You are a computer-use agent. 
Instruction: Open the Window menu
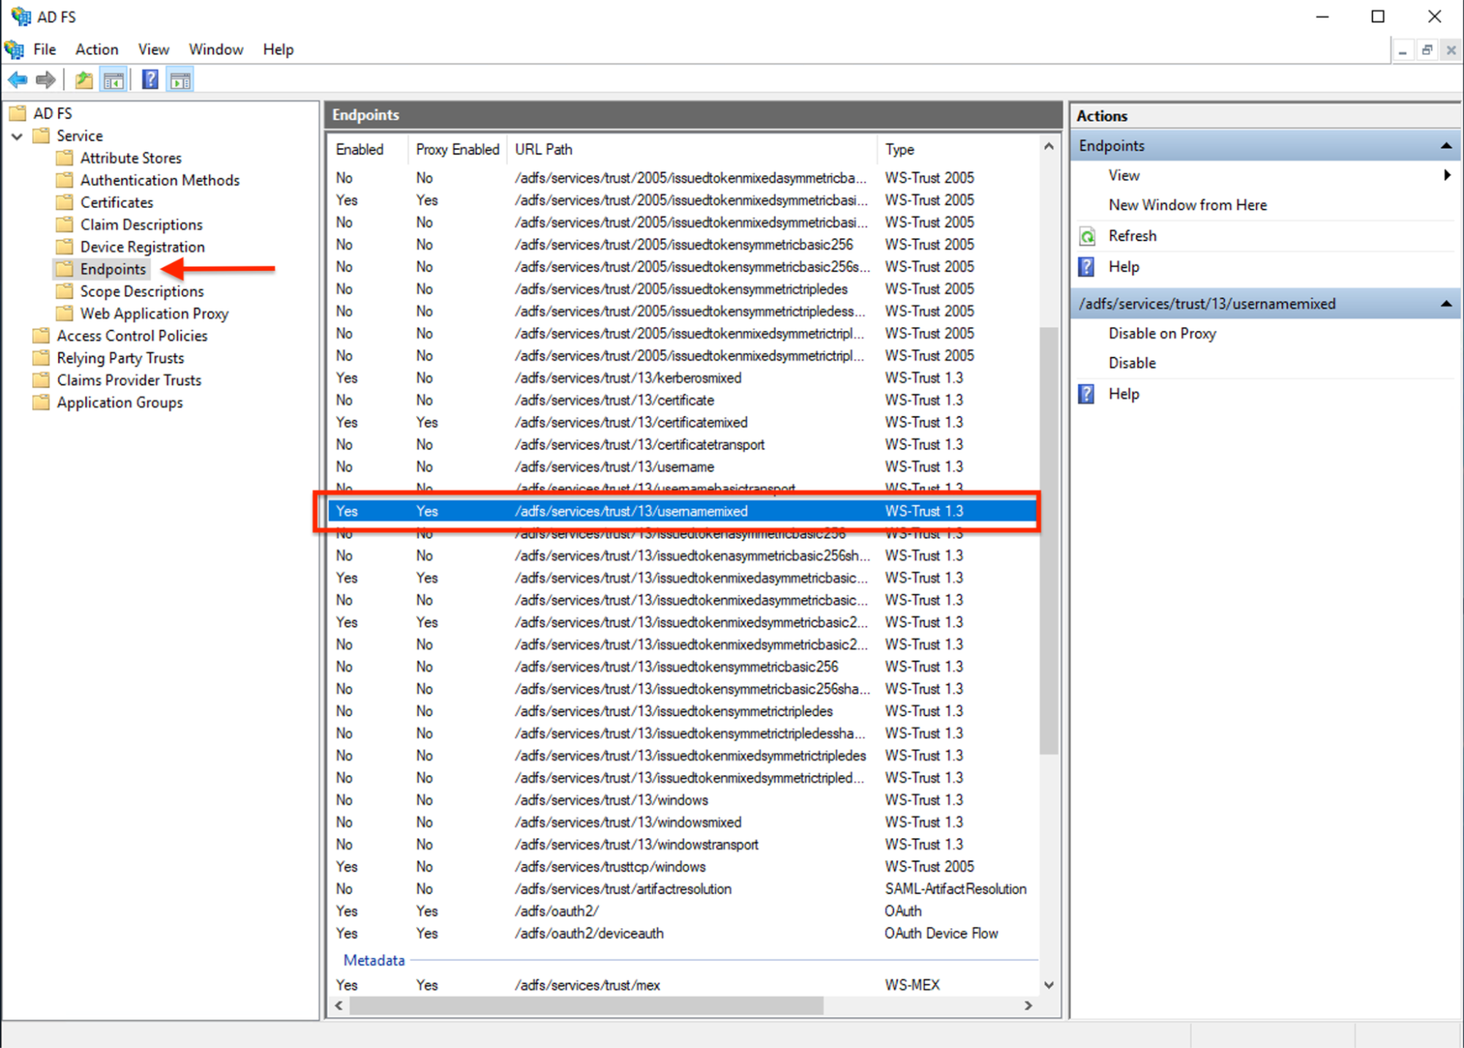click(x=215, y=49)
